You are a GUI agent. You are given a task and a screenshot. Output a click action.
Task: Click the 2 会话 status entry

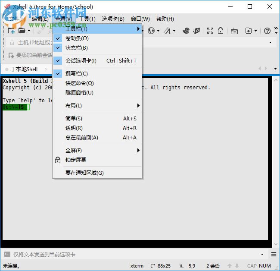(x=213, y=266)
